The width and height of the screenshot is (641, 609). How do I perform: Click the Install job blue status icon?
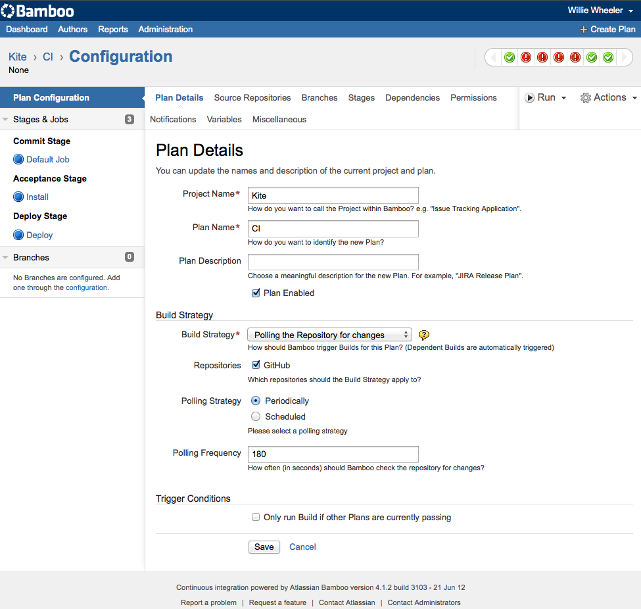click(18, 197)
